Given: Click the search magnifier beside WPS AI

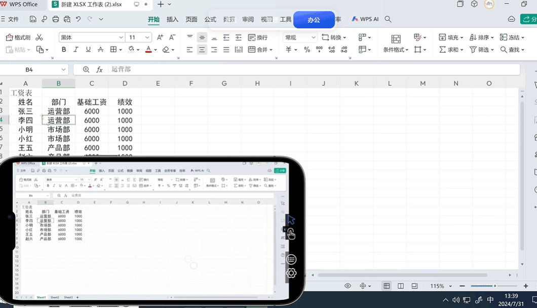Looking at the screenshot, I should [x=388, y=19].
